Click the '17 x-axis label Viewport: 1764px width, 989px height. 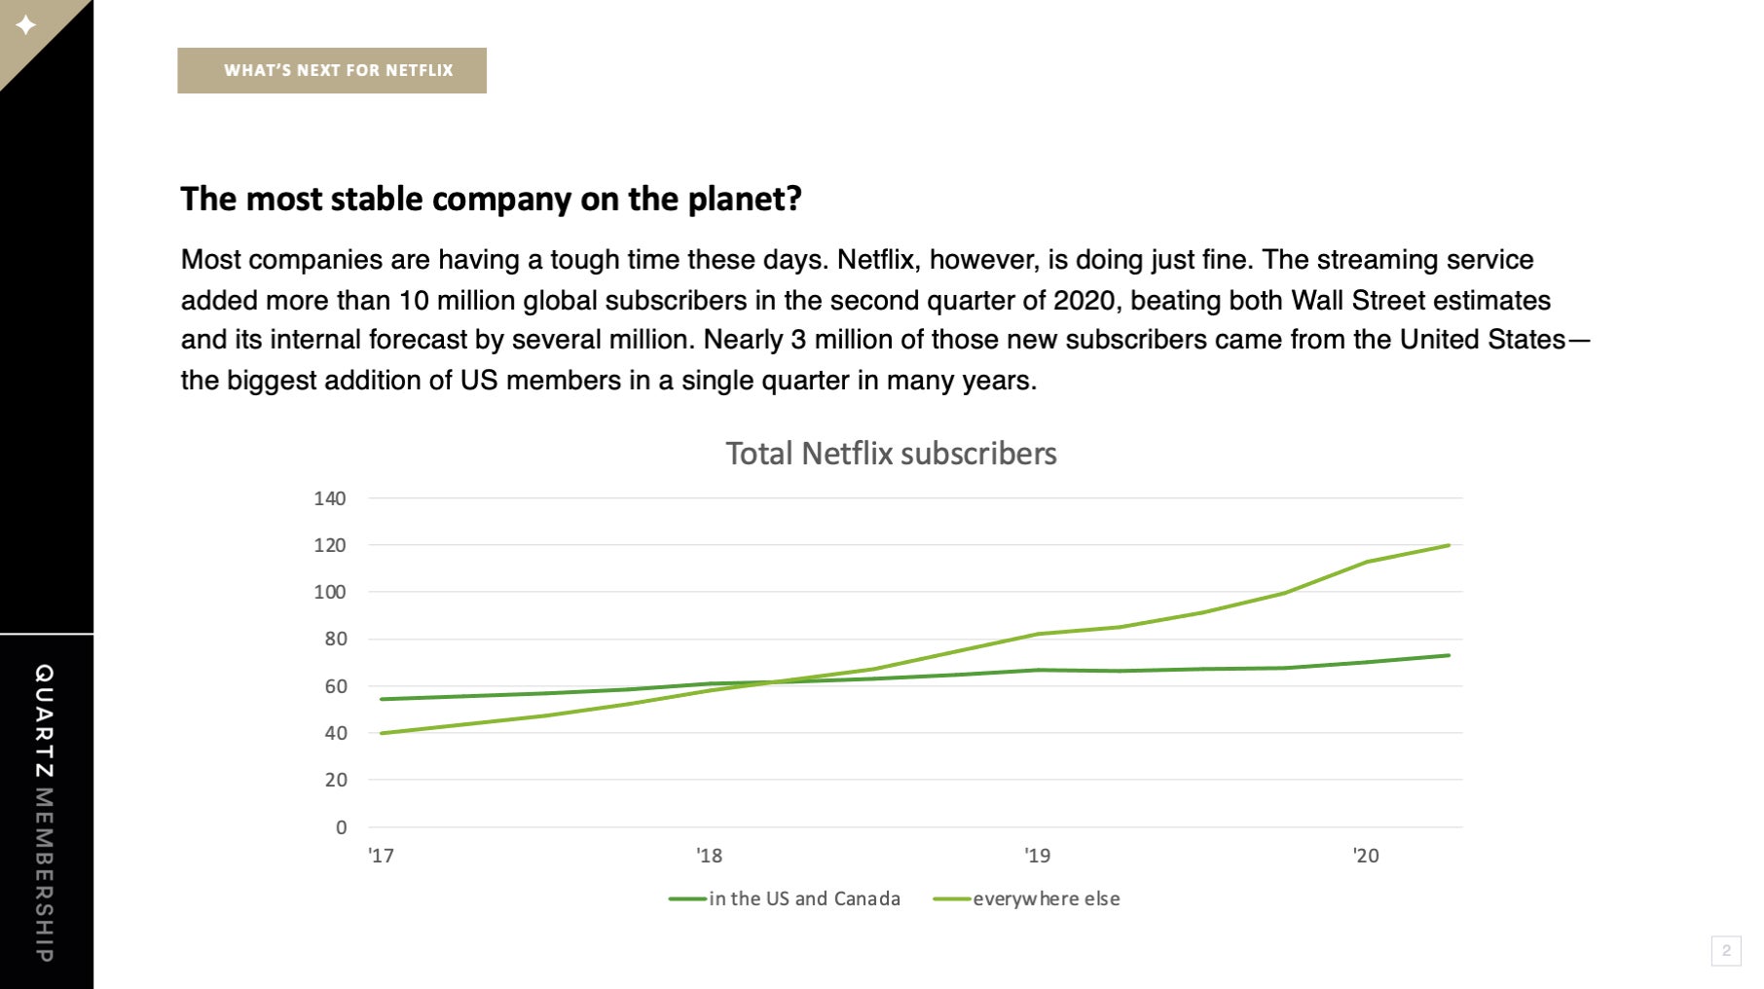click(381, 856)
